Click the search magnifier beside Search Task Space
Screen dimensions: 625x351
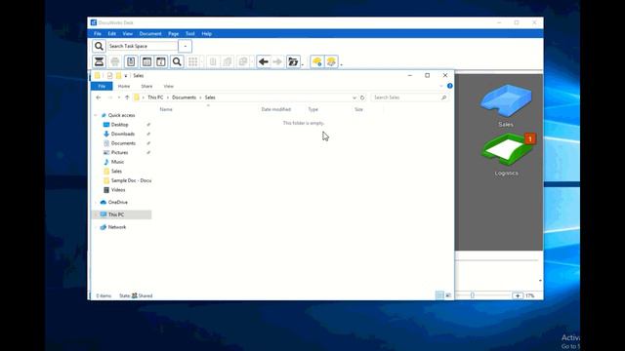coord(99,46)
